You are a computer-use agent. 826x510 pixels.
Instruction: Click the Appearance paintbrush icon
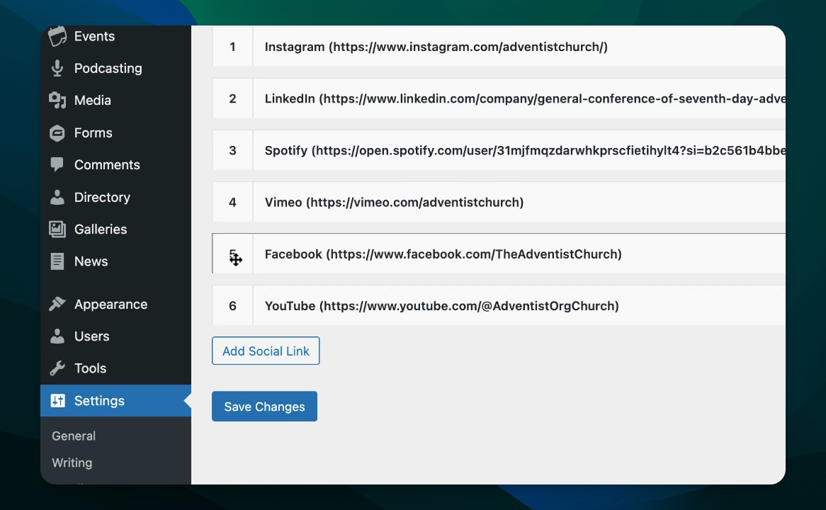tap(57, 304)
